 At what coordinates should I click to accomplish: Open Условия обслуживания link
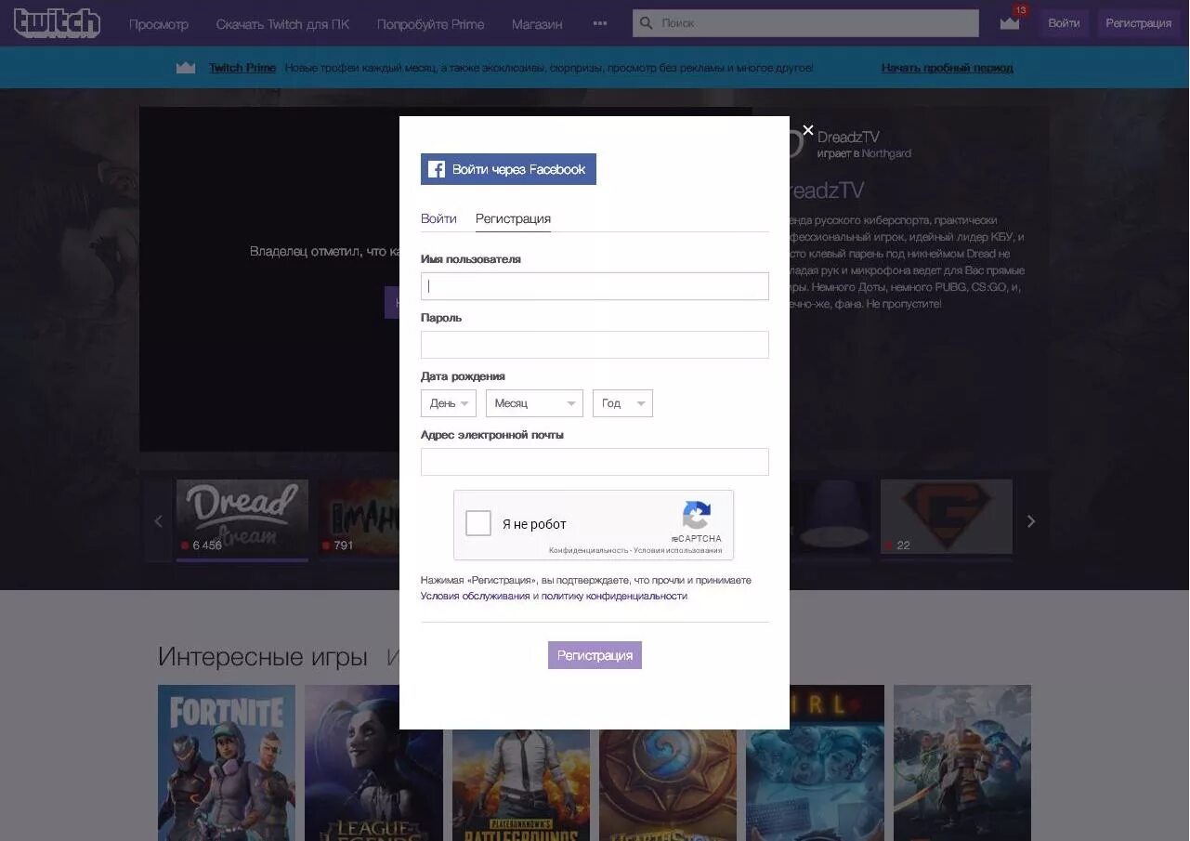click(x=475, y=596)
